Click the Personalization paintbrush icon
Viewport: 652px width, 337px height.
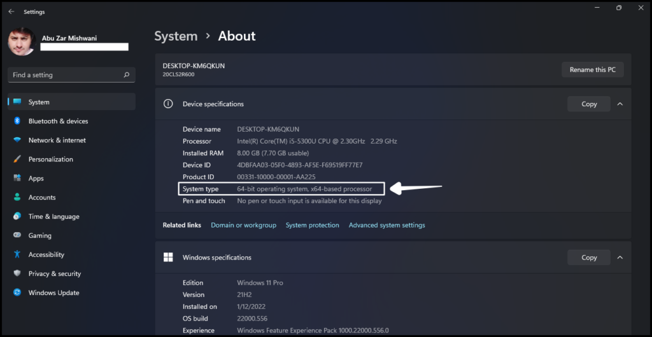pos(17,159)
